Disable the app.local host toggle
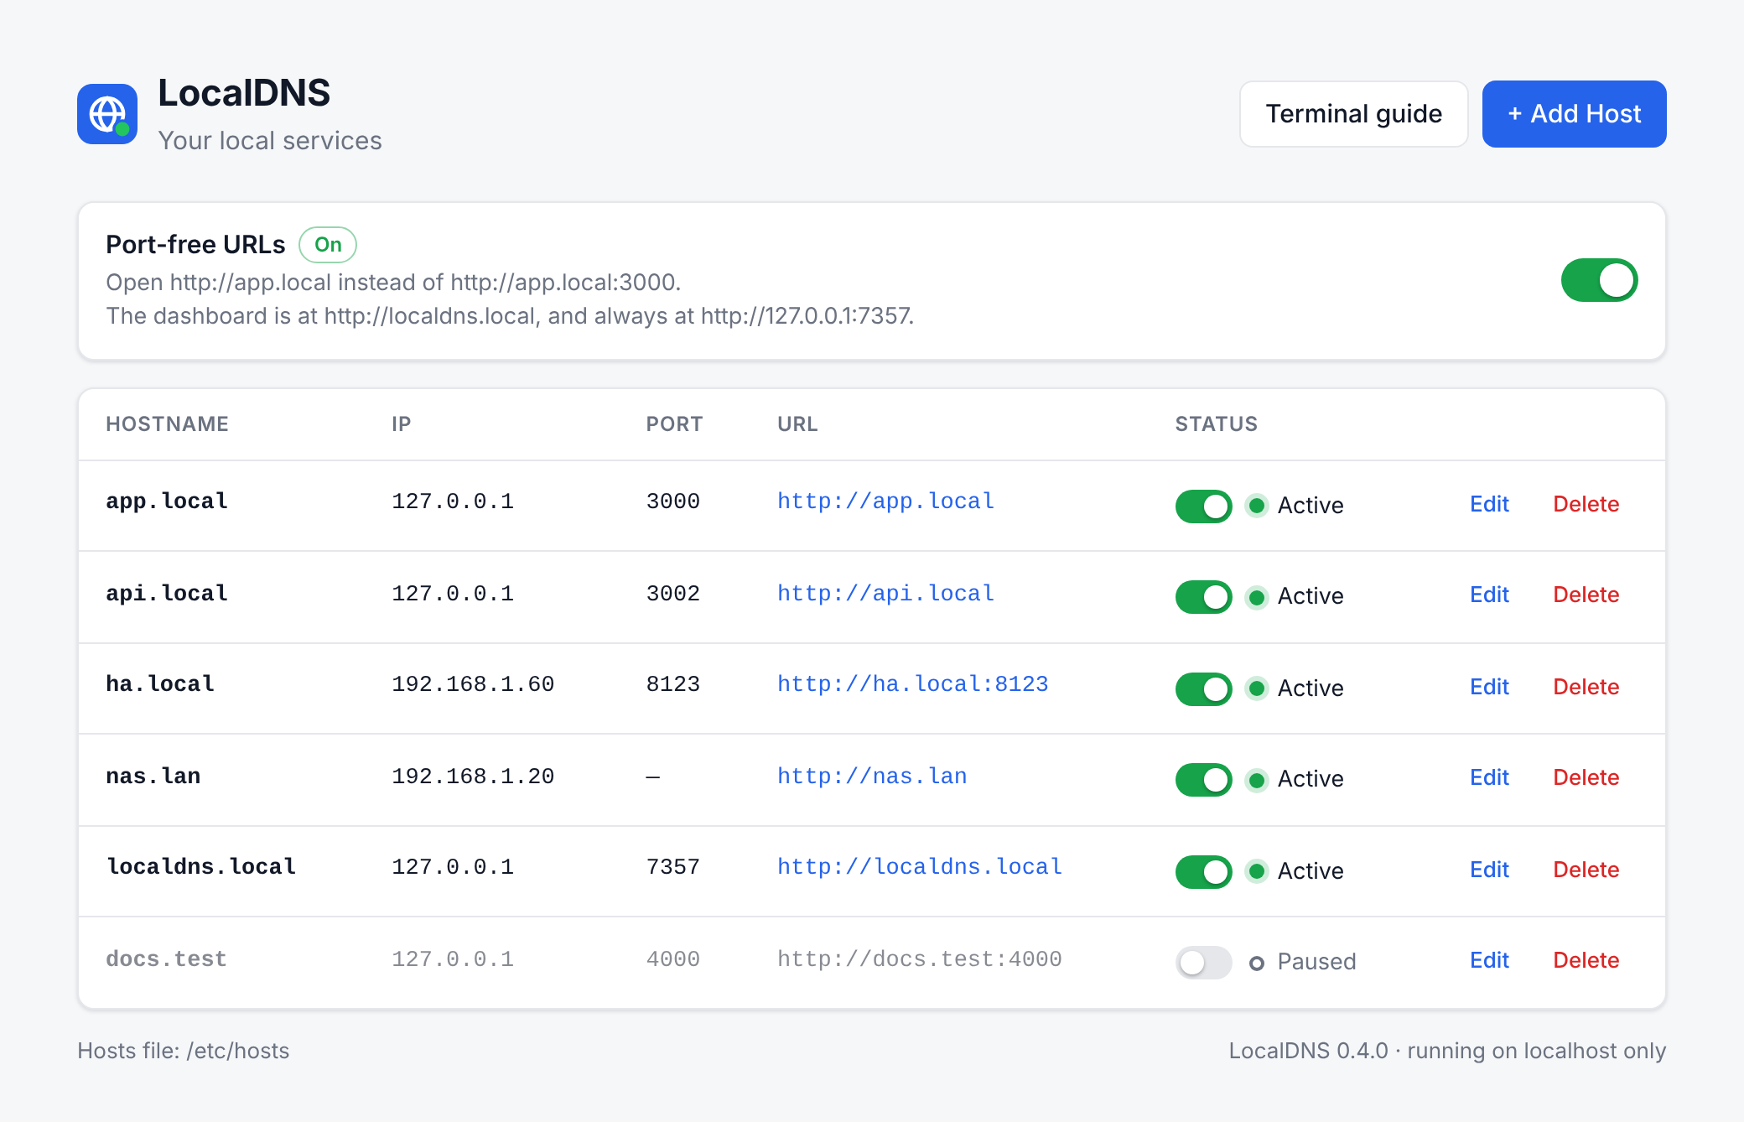The width and height of the screenshot is (1744, 1122). coord(1203,506)
